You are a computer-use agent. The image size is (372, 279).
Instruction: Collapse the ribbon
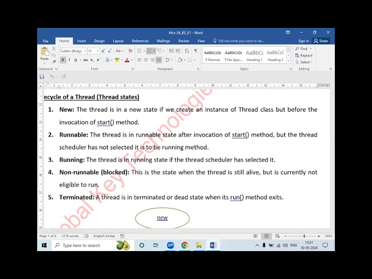click(331, 69)
